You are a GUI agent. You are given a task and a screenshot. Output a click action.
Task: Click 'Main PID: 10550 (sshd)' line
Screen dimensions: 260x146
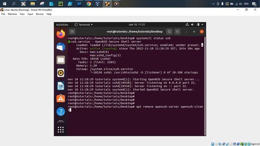click(91, 59)
